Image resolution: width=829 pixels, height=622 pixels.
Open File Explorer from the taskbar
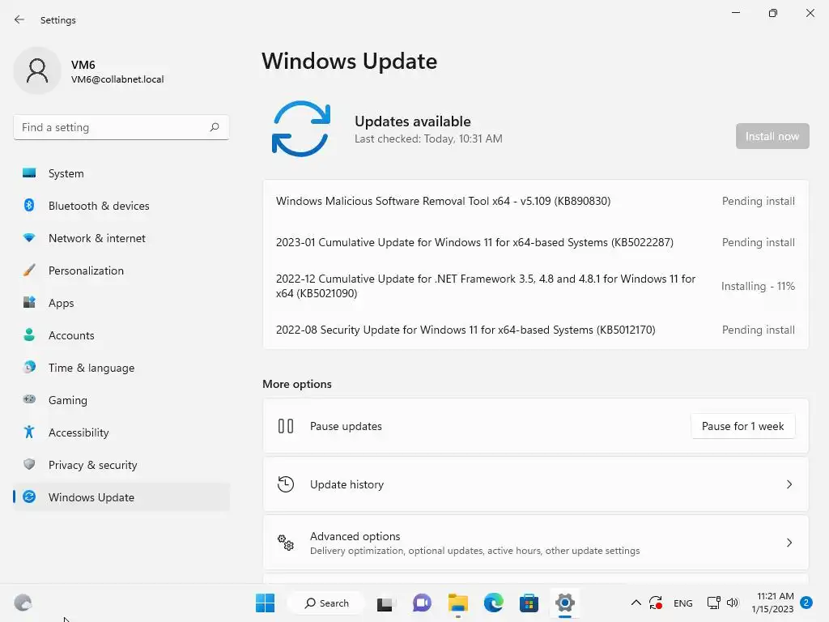pos(458,603)
